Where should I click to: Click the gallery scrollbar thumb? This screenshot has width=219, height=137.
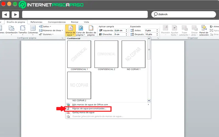[x=149, y=50]
